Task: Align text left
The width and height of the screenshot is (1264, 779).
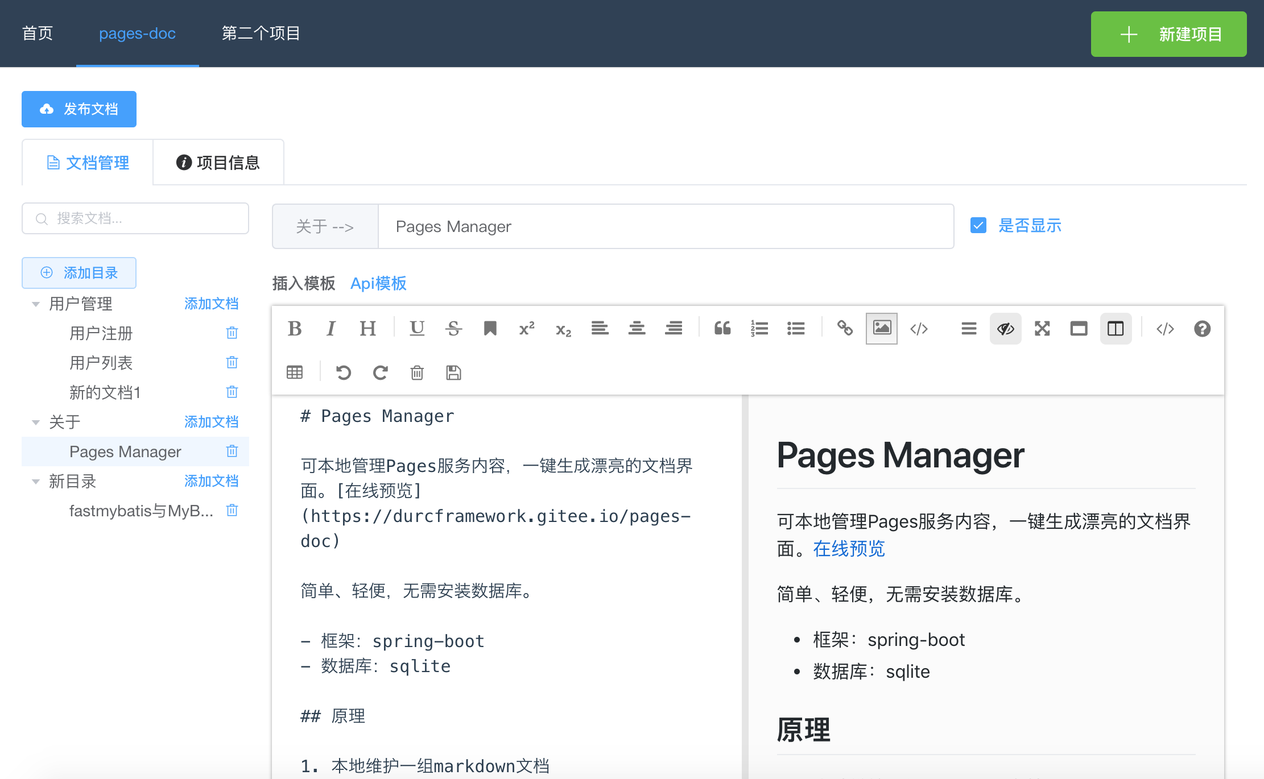Action: click(x=600, y=328)
